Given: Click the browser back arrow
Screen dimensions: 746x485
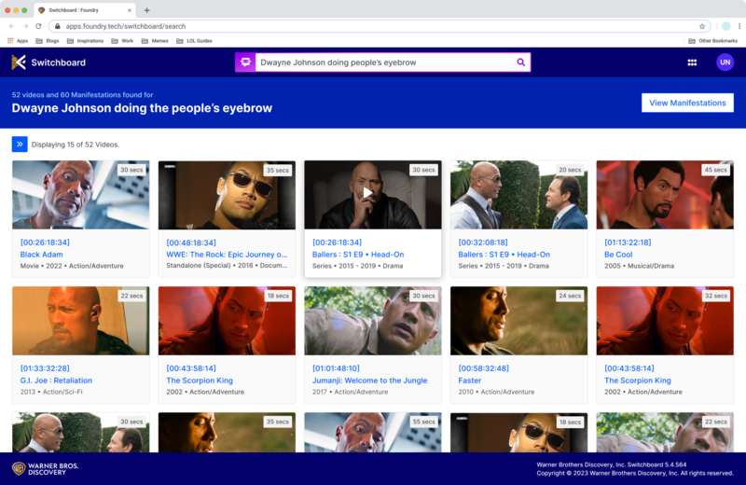Looking at the screenshot, I should coord(12,26).
